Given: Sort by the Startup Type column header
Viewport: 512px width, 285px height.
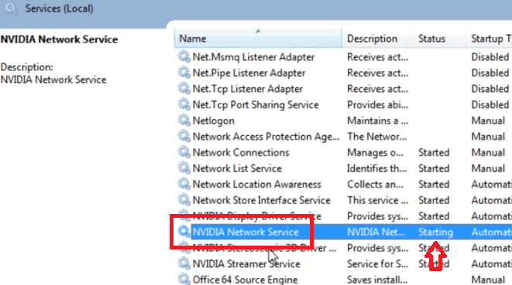Looking at the screenshot, I should pyautogui.click(x=489, y=39).
